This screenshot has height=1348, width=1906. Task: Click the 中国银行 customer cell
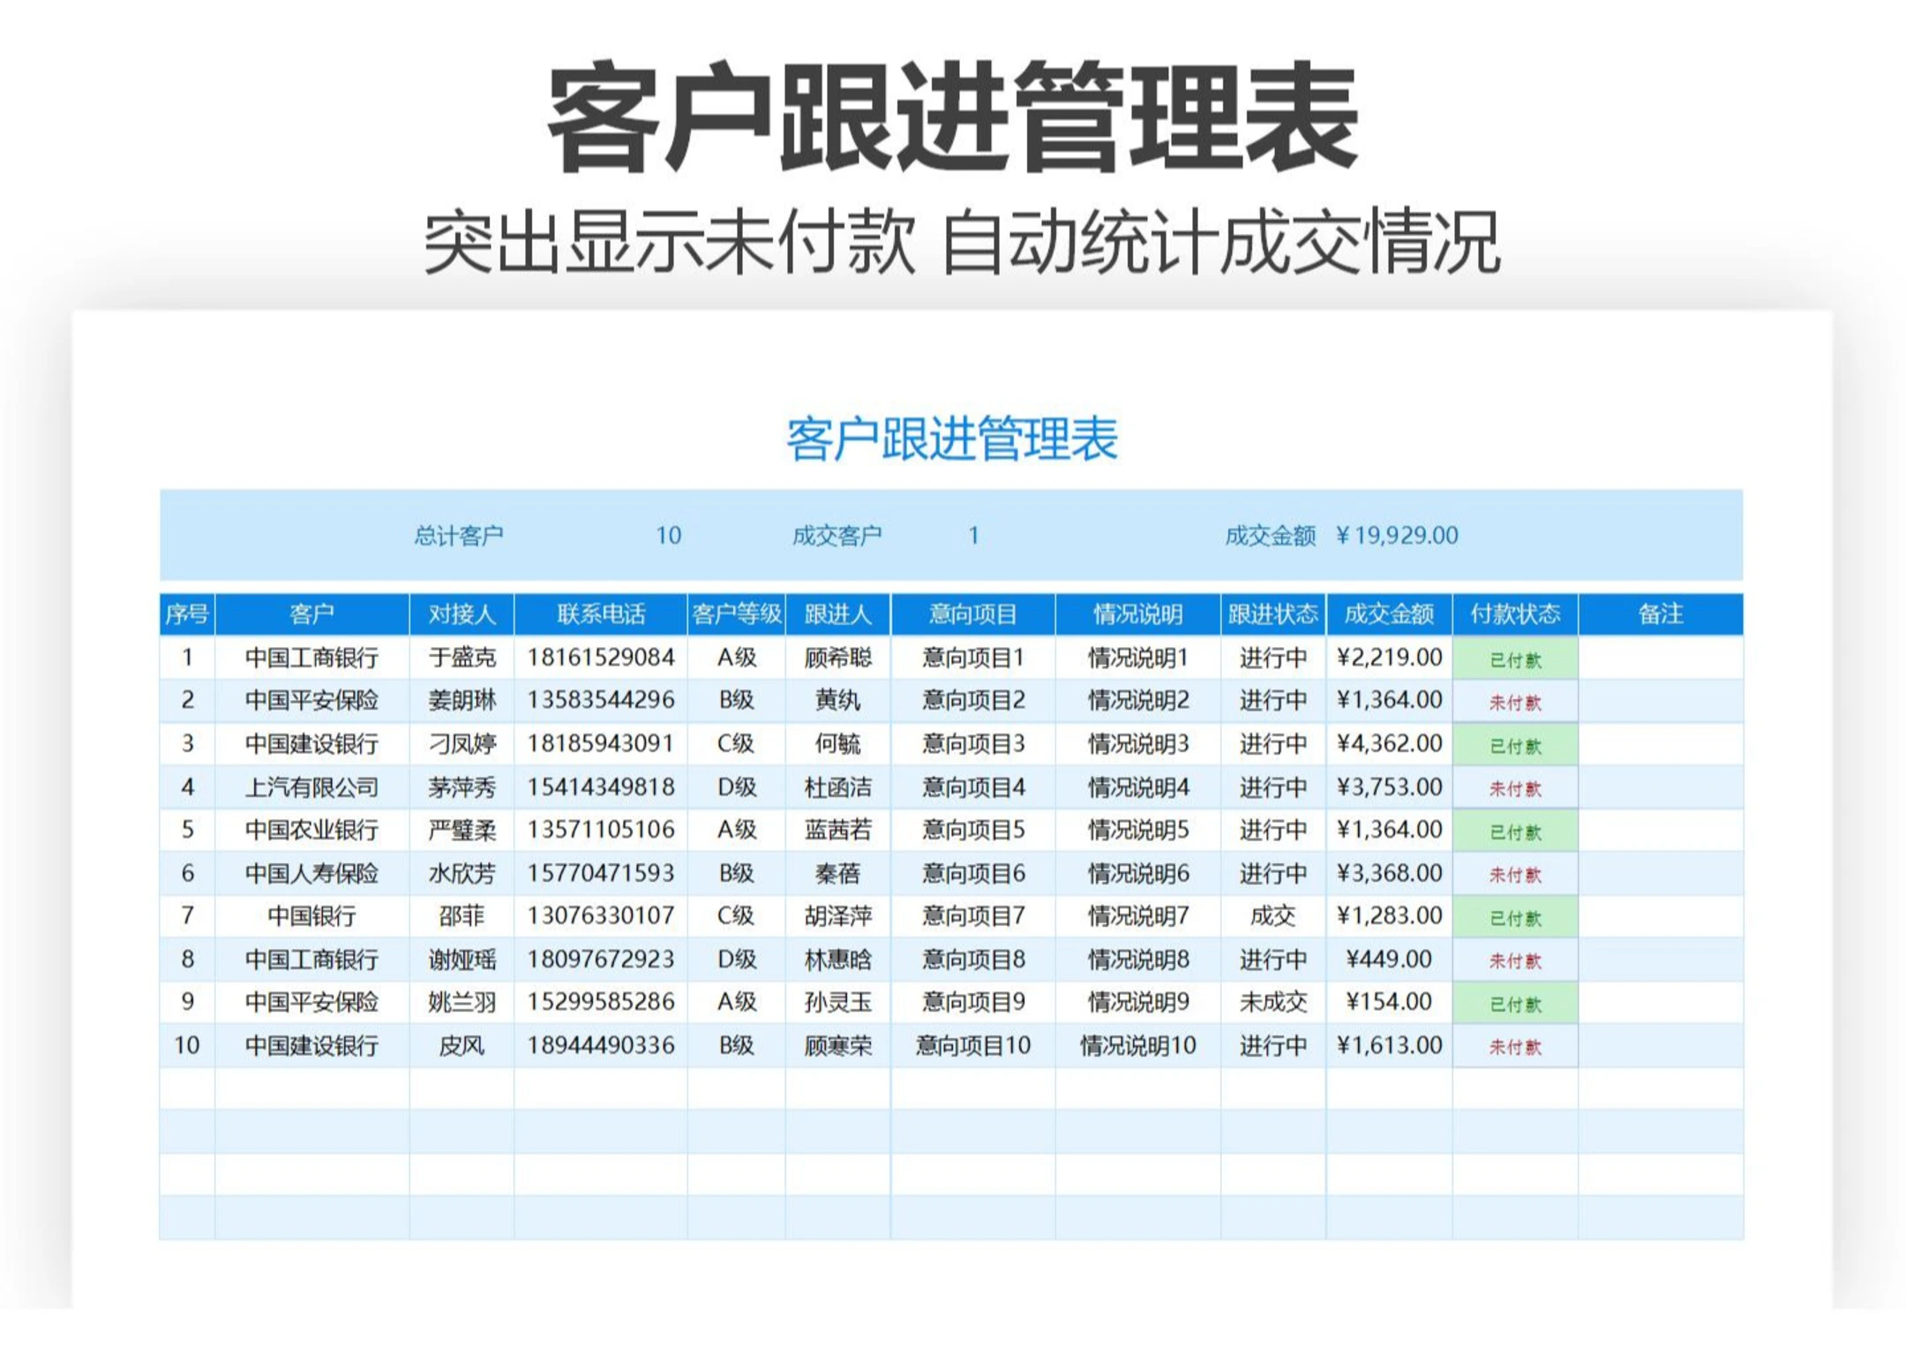(311, 916)
